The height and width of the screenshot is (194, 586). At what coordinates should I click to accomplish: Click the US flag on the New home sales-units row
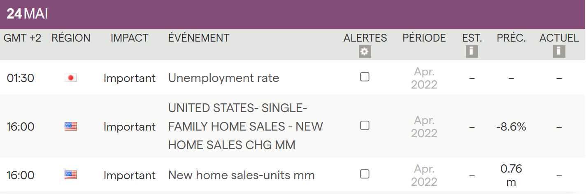71,175
